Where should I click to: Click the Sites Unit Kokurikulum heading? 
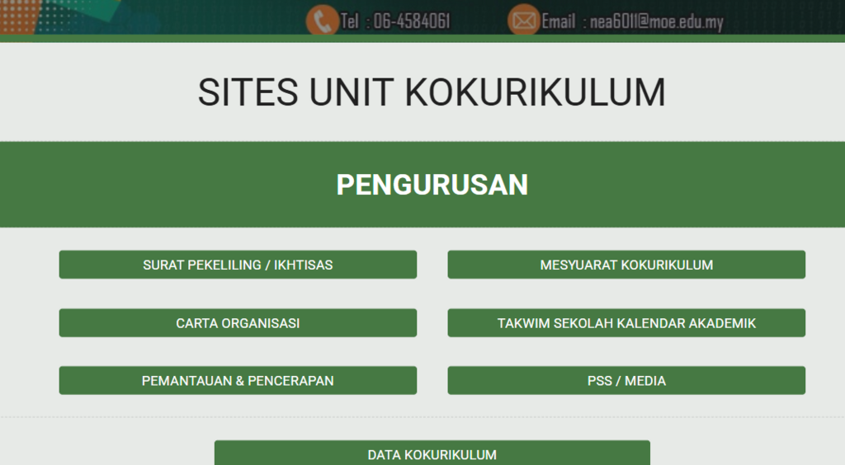click(432, 92)
